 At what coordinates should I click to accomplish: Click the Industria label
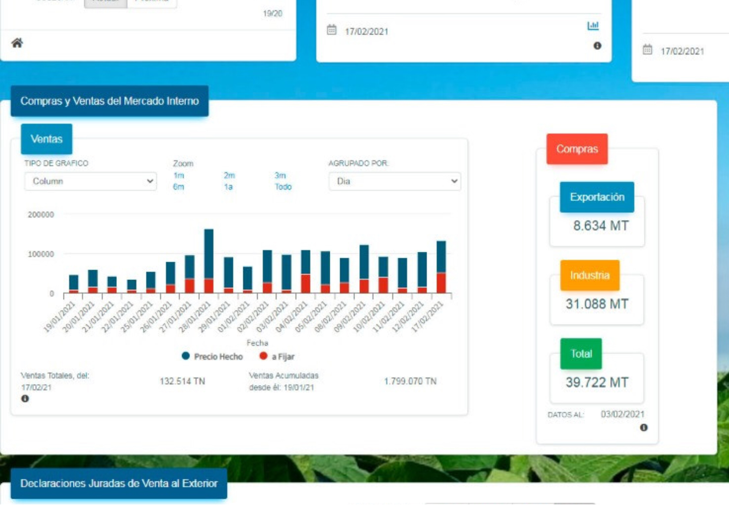tap(590, 275)
